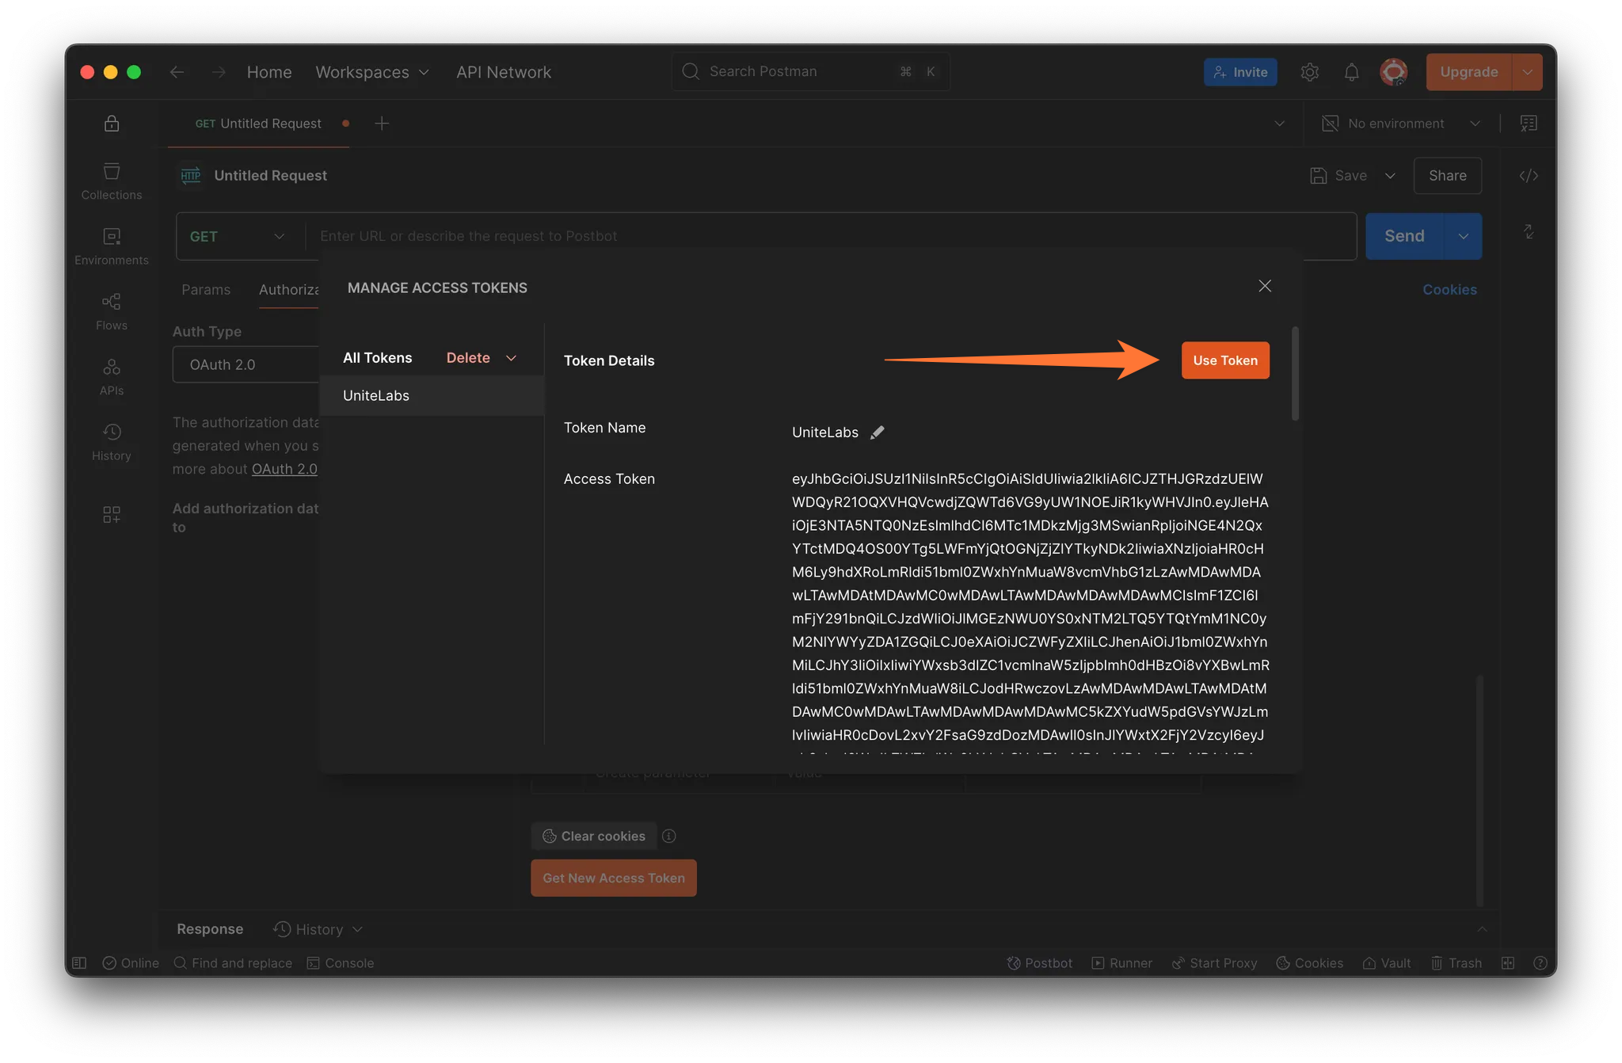Expand the Save options chevron
Screen dimensions: 1622x1063
(x=1389, y=176)
